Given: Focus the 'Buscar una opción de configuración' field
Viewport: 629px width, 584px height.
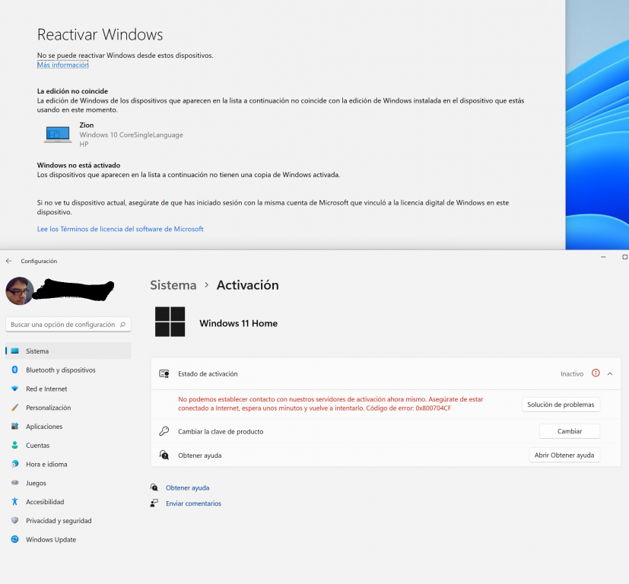Looking at the screenshot, I should point(68,325).
